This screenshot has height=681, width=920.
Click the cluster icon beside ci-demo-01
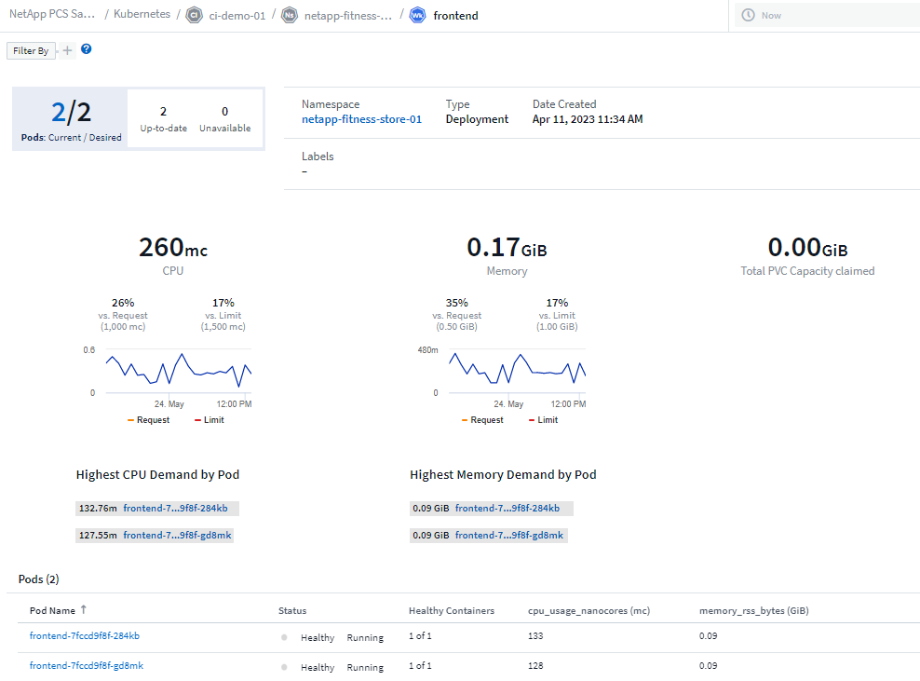194,16
